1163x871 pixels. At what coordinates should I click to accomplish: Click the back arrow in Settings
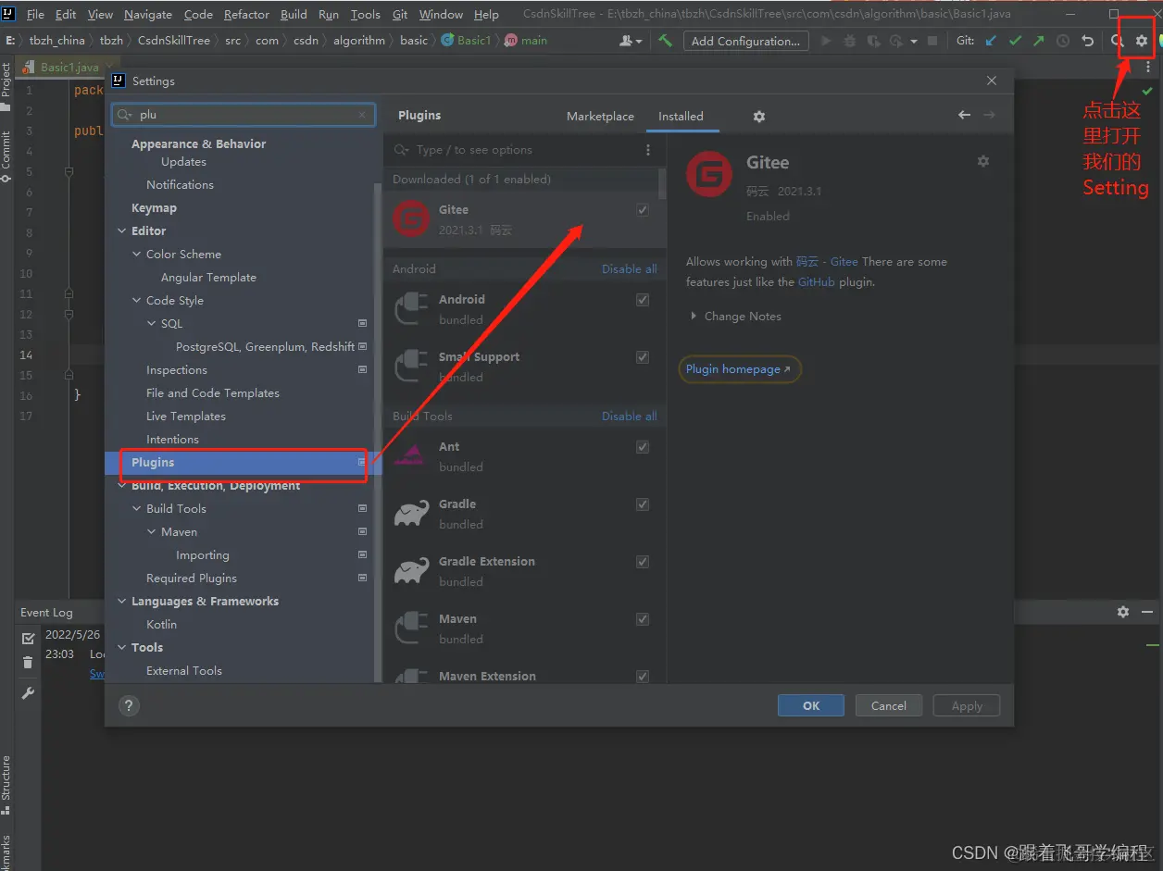pos(964,115)
